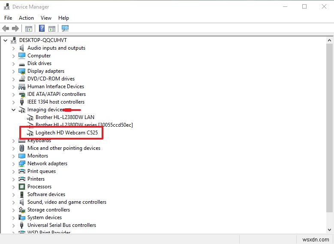This screenshot has height=244, width=334.
Task: Click the scrollbar down arrow
Action: (x=329, y=230)
